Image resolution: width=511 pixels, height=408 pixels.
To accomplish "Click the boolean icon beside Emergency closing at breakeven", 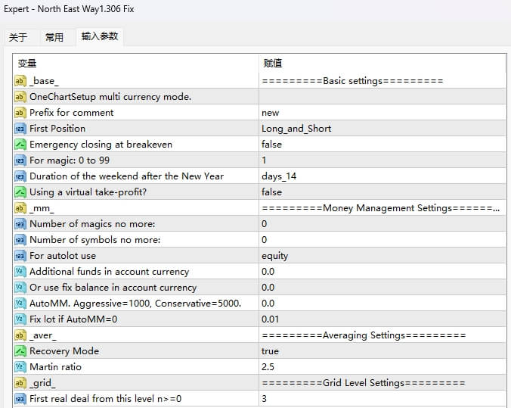I will (20, 145).
